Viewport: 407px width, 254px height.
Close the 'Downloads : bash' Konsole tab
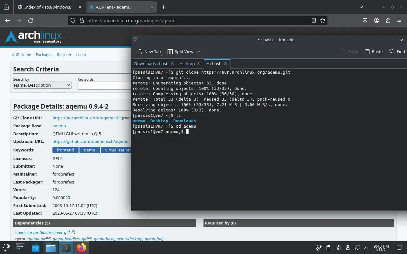172,63
